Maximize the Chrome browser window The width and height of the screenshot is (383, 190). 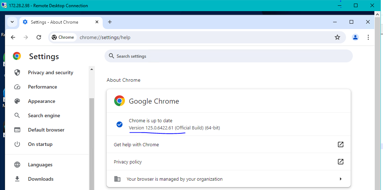[351, 22]
